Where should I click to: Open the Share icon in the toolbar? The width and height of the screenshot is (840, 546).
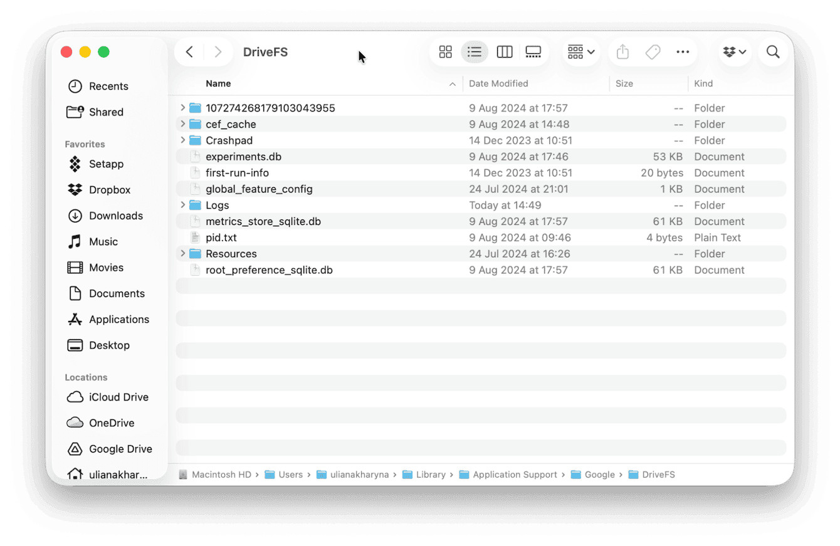622,51
